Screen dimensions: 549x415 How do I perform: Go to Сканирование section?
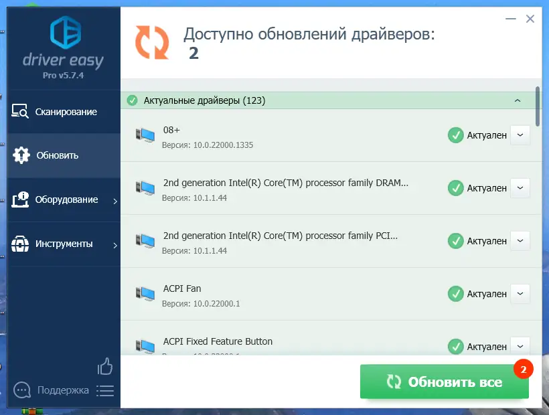pos(64,112)
